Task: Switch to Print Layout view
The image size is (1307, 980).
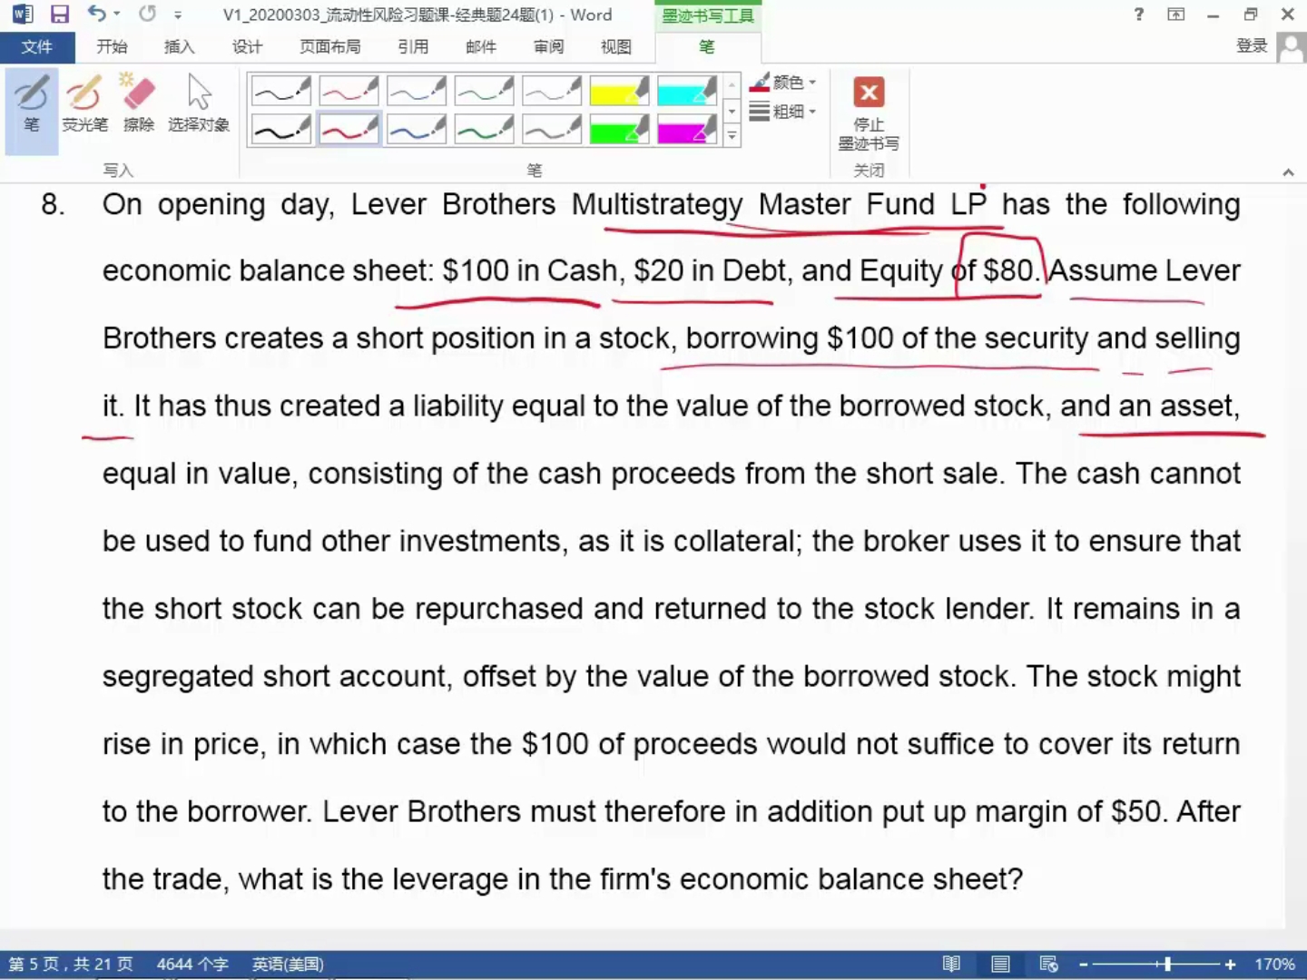Action: (1000, 964)
